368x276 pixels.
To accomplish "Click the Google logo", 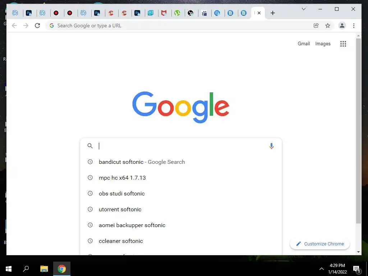I will coord(181,107).
